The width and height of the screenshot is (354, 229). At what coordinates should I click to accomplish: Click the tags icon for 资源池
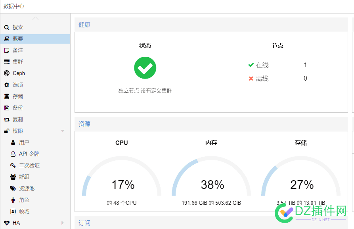pyautogui.click(x=13, y=189)
